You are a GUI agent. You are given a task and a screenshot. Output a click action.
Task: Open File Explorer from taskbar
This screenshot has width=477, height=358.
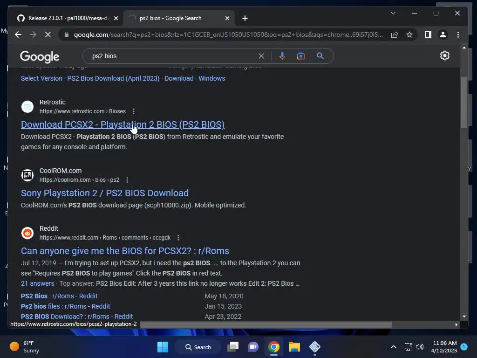[x=294, y=347]
